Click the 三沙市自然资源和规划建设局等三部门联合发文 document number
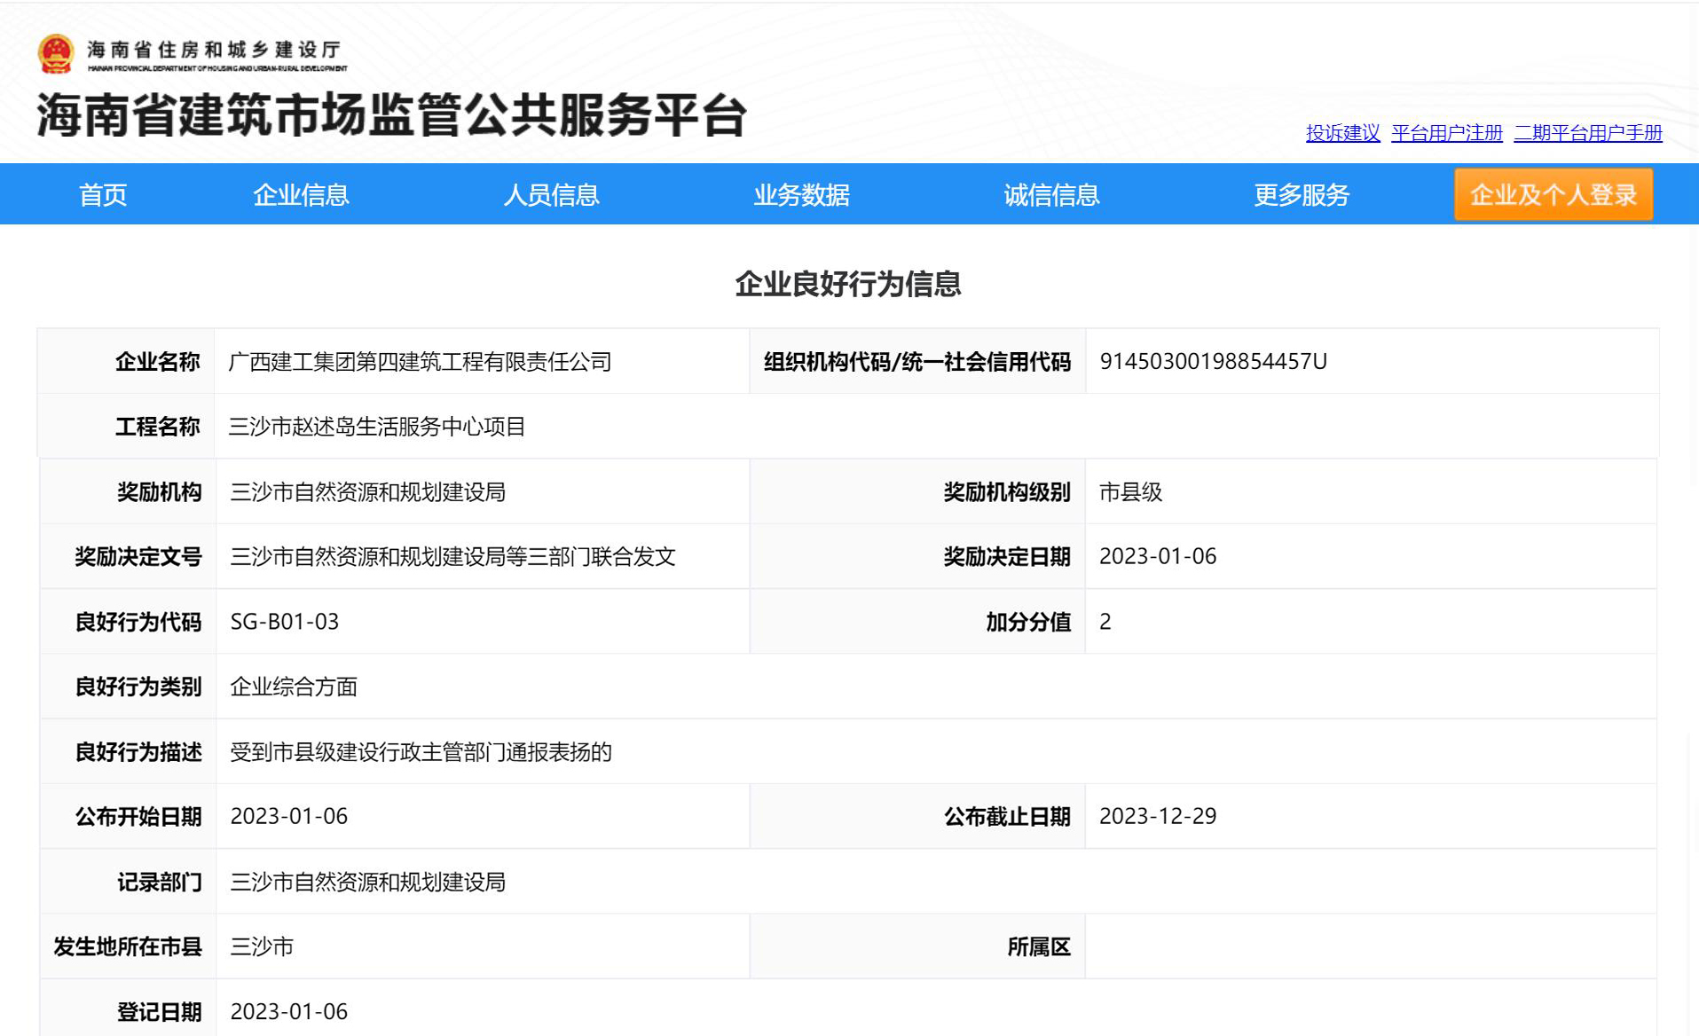The image size is (1699, 1036). [452, 557]
